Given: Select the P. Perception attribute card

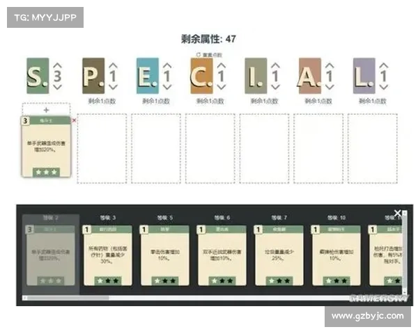Looking at the screenshot, I should coord(93,76).
